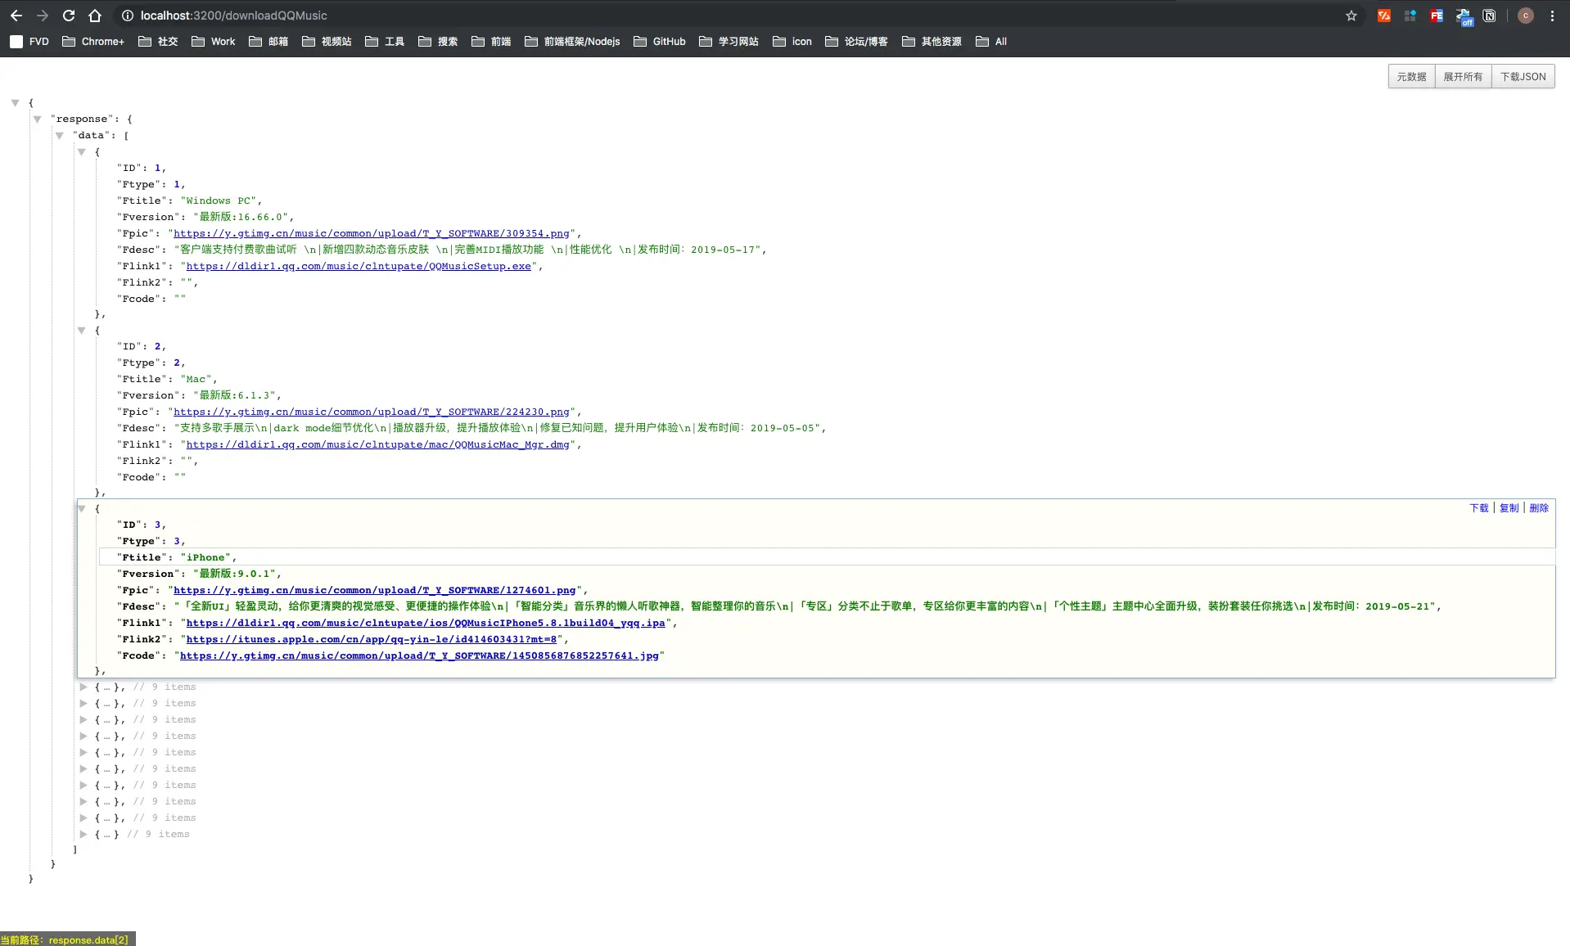Collapse the "data" array node
1570x946 pixels.
59,135
